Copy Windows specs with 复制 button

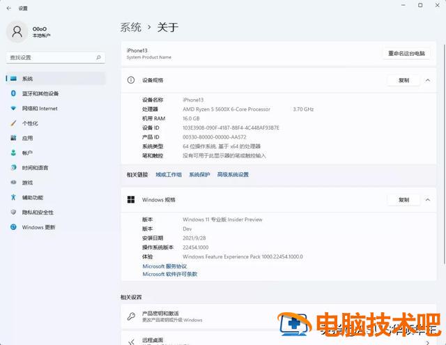(x=403, y=200)
